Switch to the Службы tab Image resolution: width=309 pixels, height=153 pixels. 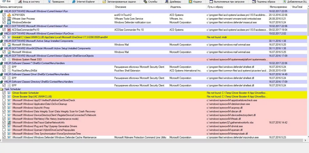(x=151, y=2)
